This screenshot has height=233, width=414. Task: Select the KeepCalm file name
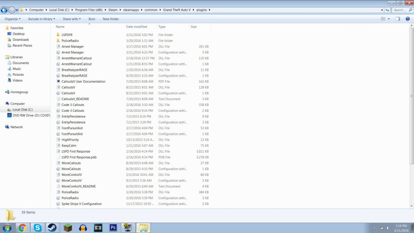(x=69, y=146)
